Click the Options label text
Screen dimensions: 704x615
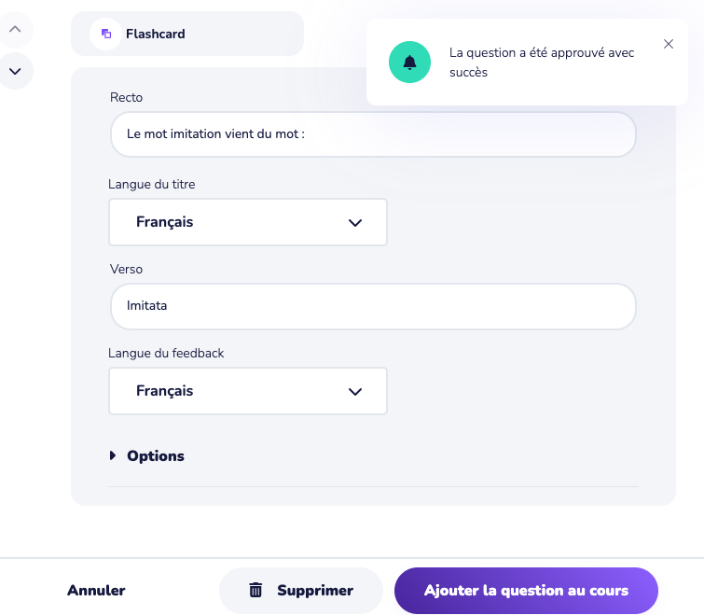click(x=156, y=456)
